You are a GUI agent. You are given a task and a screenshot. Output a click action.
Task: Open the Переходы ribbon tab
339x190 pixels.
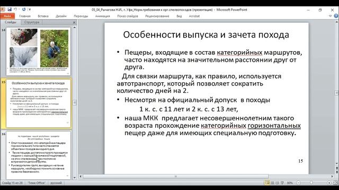click(81, 16)
